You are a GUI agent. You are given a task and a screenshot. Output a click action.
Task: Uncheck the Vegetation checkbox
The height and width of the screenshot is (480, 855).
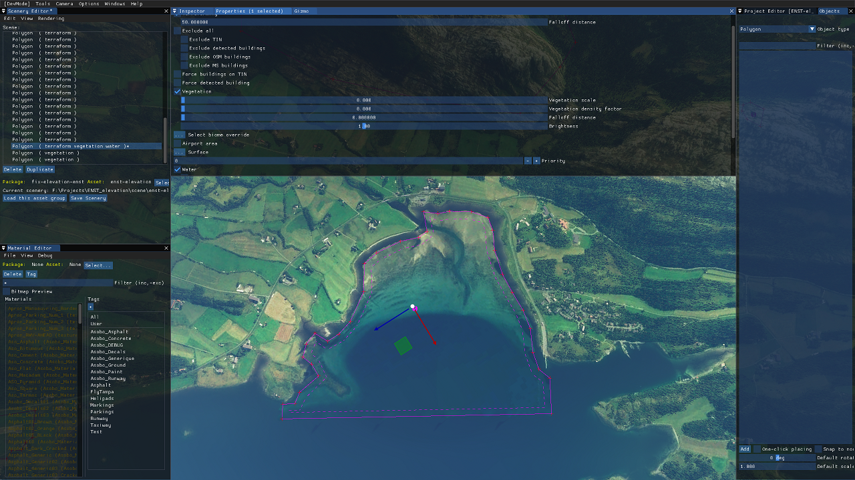coord(178,91)
